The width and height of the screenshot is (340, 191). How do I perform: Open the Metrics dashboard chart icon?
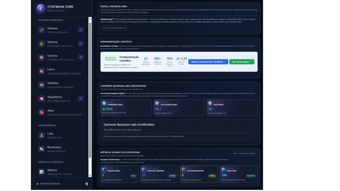point(41,172)
